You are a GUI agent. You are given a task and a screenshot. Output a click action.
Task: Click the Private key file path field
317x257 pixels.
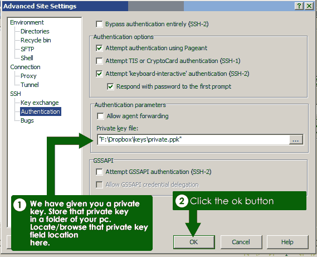click(193, 139)
